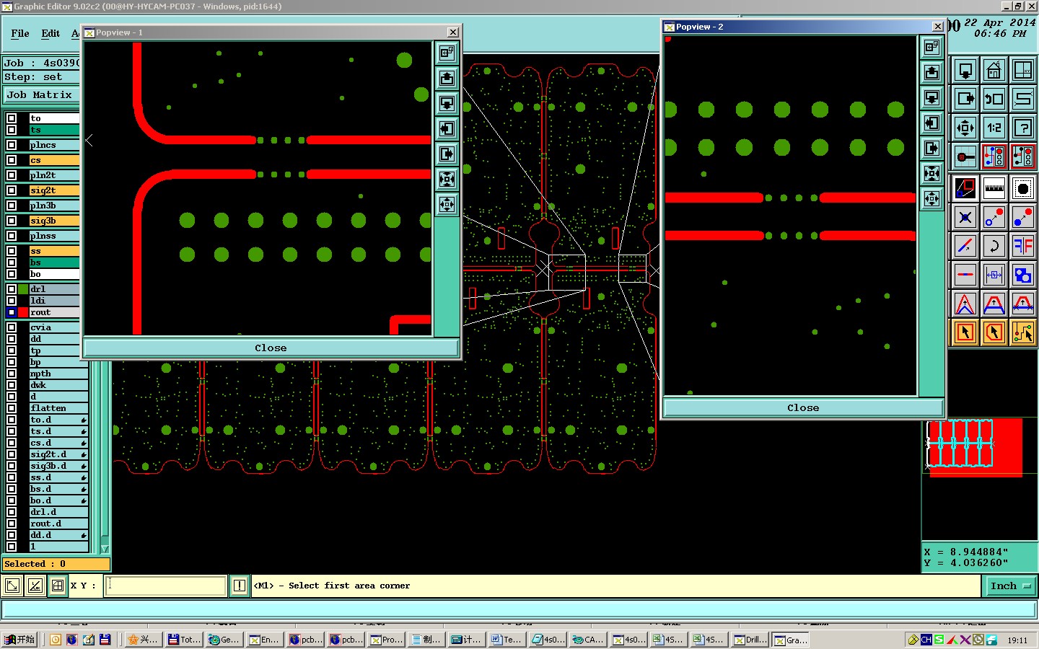Click the overlapping blue shapes icon
This screenshot has height=649, width=1039.
[1022, 275]
